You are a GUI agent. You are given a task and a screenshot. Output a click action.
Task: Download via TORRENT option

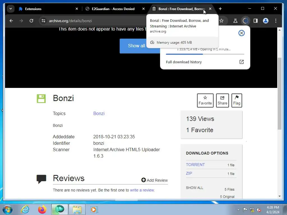pyautogui.click(x=195, y=165)
